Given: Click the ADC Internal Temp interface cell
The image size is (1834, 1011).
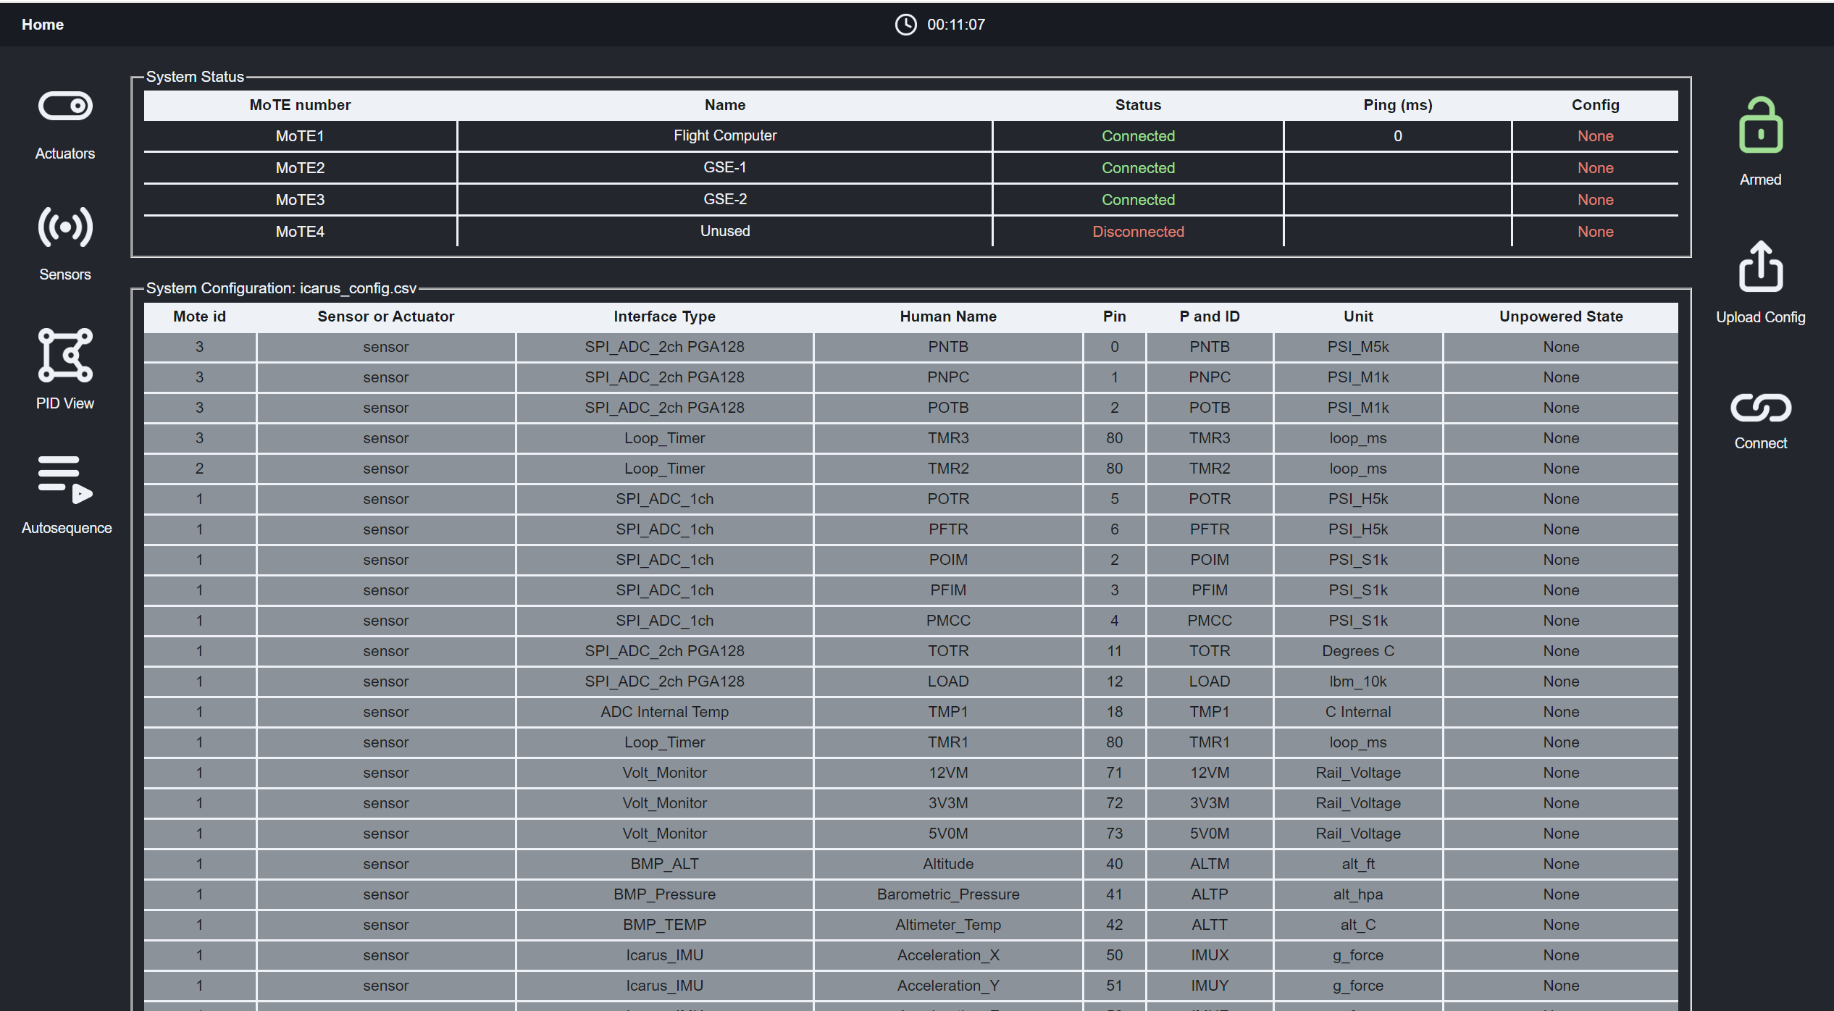Looking at the screenshot, I should point(665,712).
